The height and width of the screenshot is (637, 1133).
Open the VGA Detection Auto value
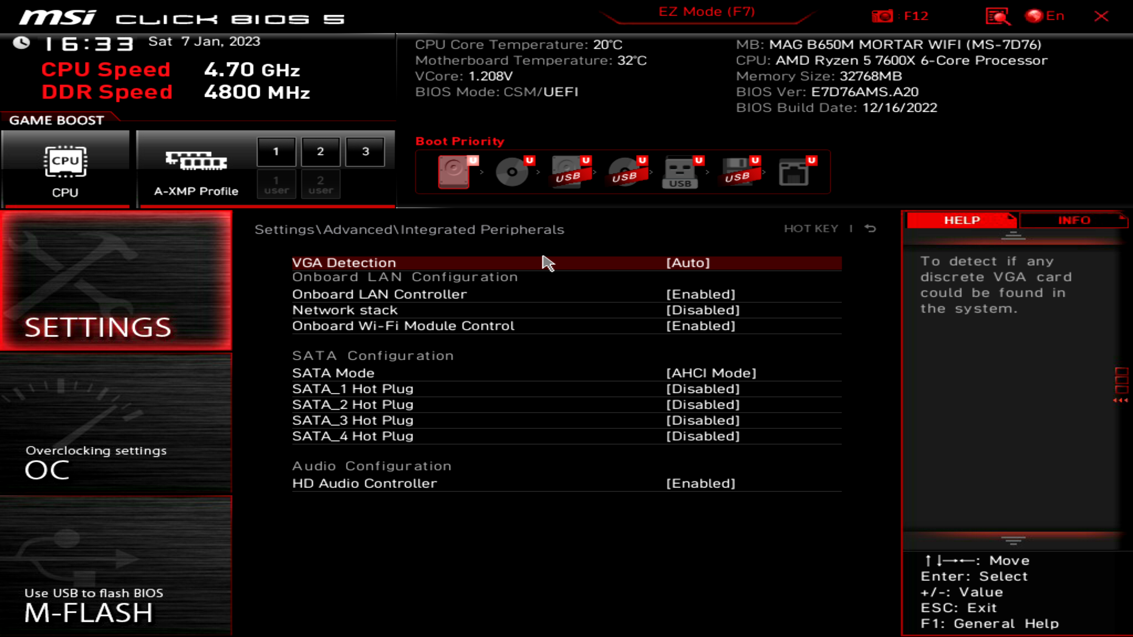(x=688, y=263)
